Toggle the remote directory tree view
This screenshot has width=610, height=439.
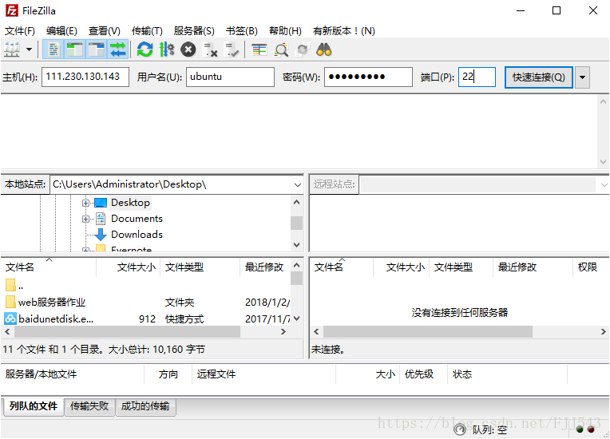click(96, 49)
